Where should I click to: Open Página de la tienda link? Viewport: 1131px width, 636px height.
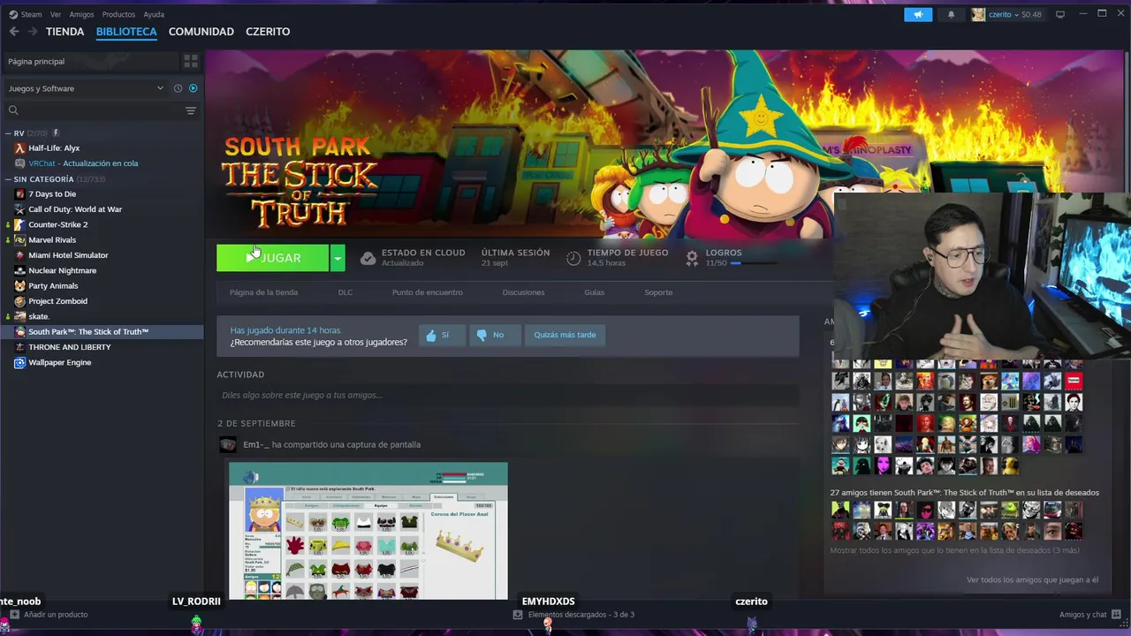(x=263, y=292)
